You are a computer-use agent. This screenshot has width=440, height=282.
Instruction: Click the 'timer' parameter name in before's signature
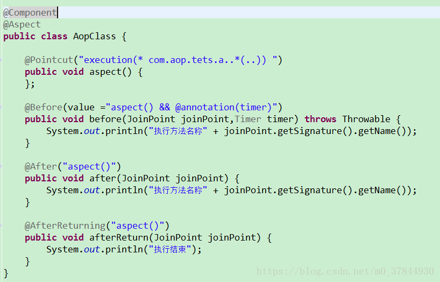(280, 119)
